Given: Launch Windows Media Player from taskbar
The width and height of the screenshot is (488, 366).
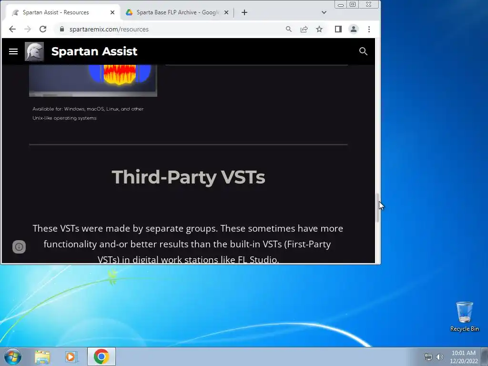Looking at the screenshot, I should click(71, 357).
